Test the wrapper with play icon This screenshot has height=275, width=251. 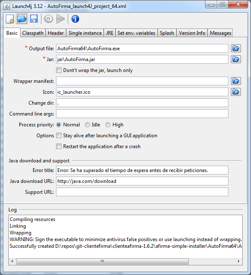61,19
